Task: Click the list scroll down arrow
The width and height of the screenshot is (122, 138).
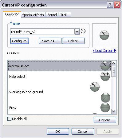Action: (x=114, y=111)
